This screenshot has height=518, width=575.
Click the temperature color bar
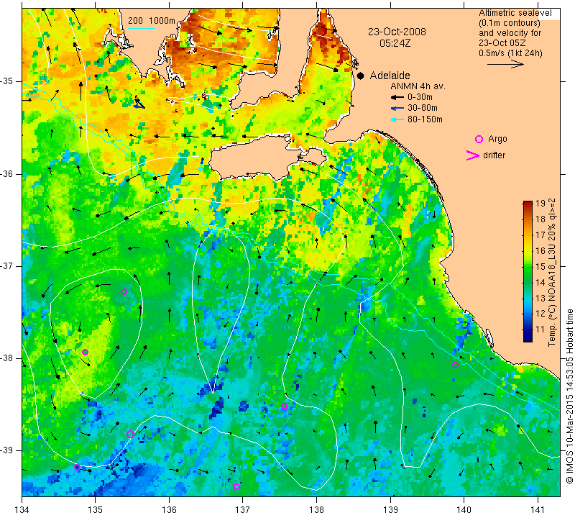tap(528, 271)
